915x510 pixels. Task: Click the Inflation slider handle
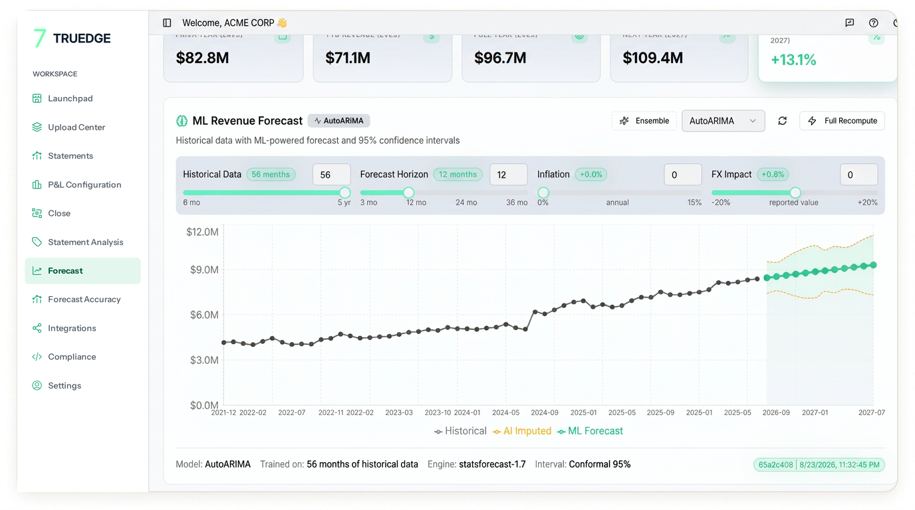point(543,193)
